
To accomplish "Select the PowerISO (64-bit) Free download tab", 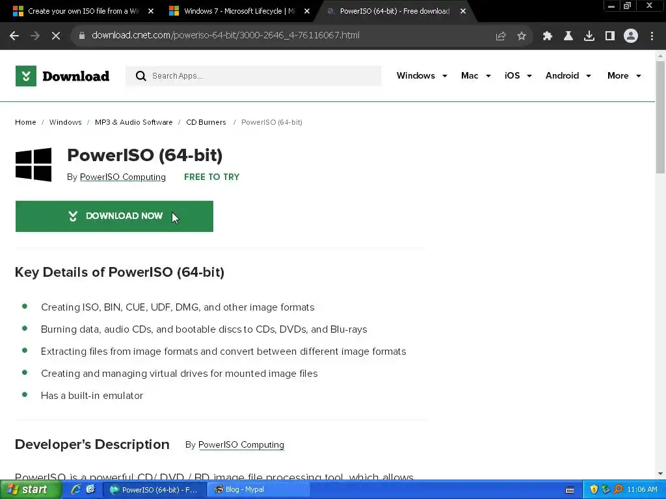I will point(395,11).
